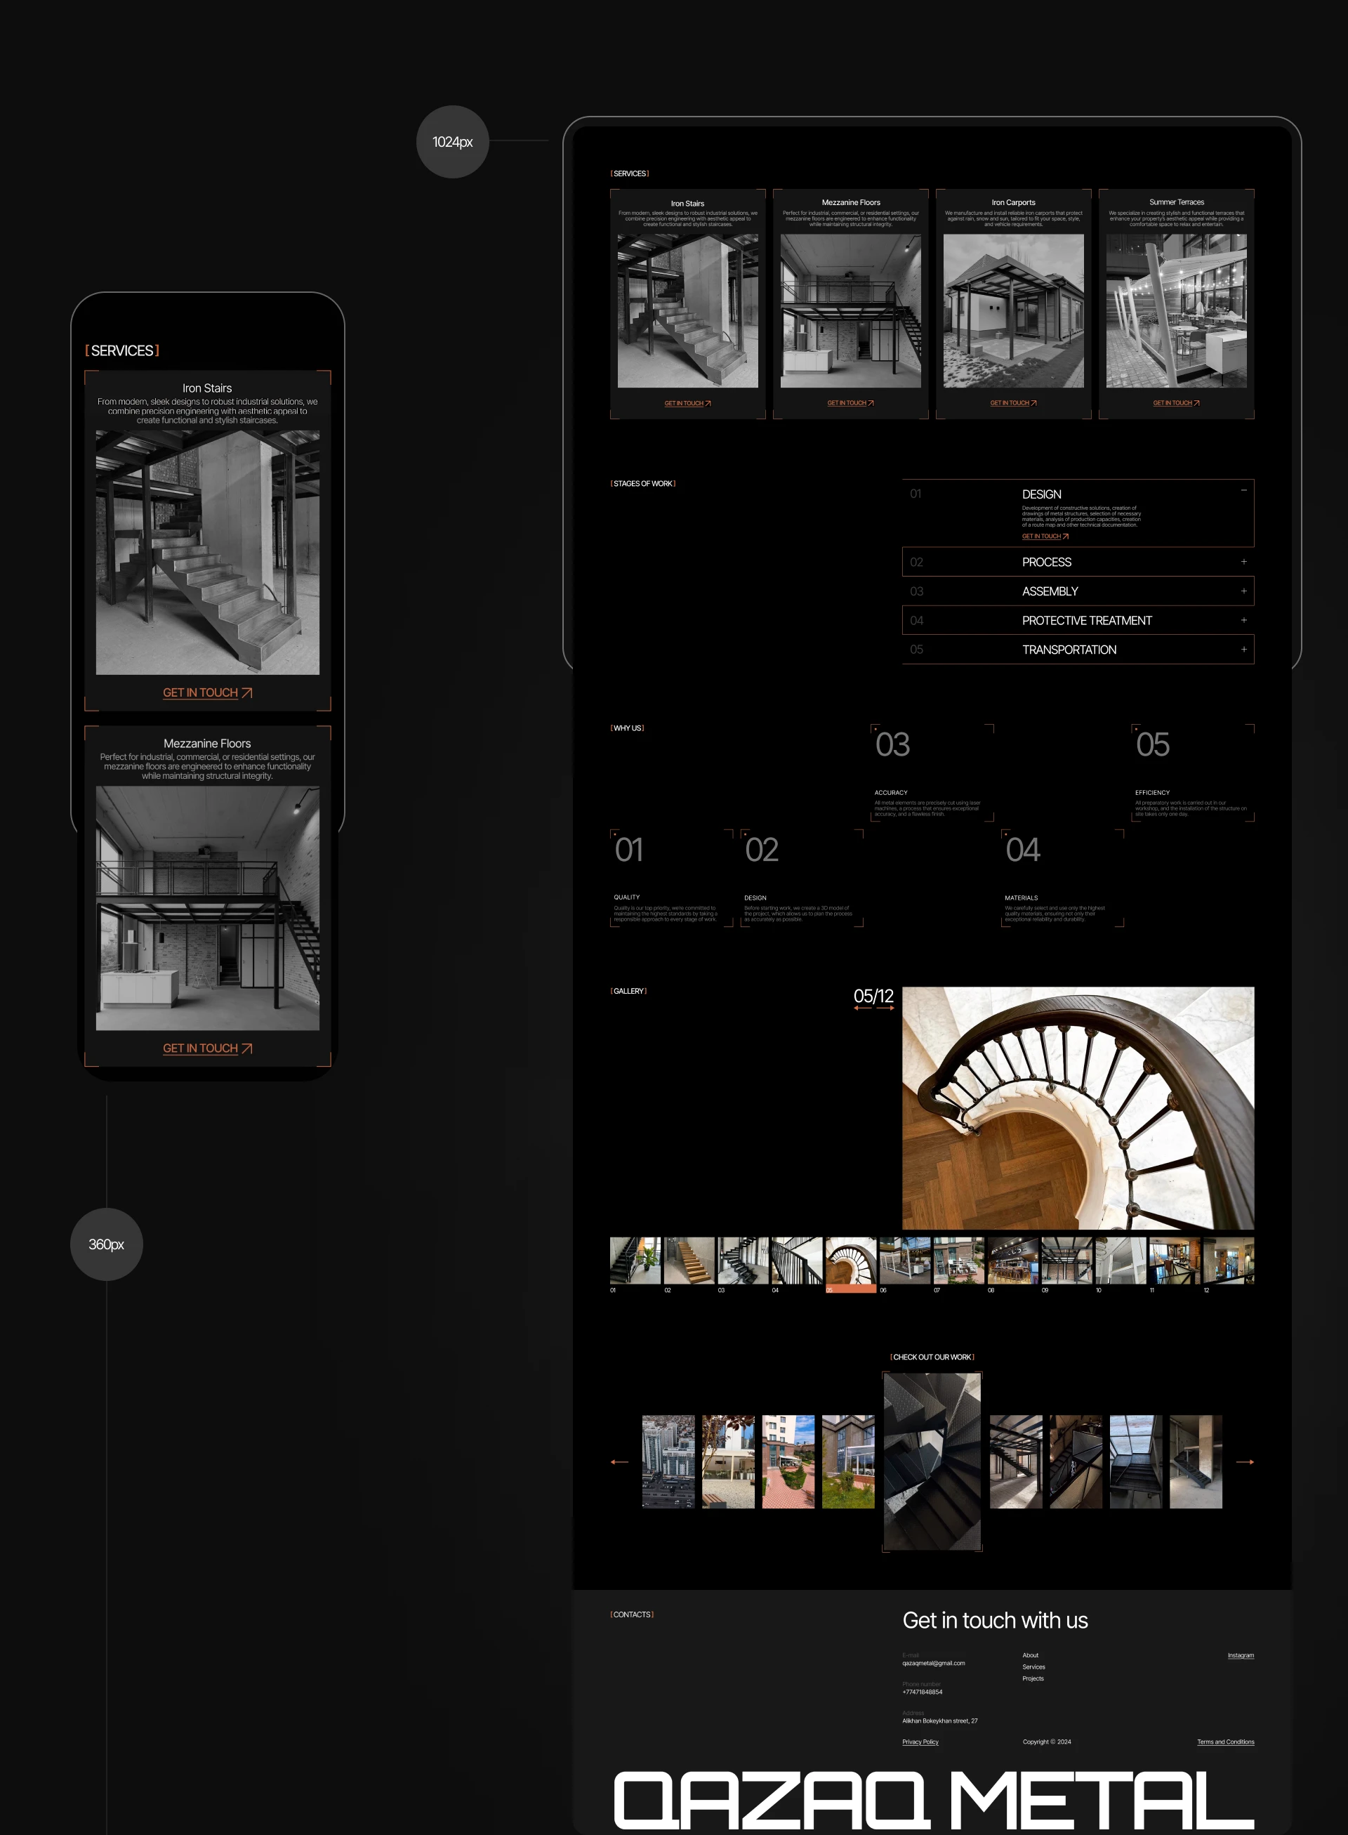Click the gallery previous arrow under 05/12
The image size is (1348, 1835).
pyautogui.click(x=862, y=1008)
